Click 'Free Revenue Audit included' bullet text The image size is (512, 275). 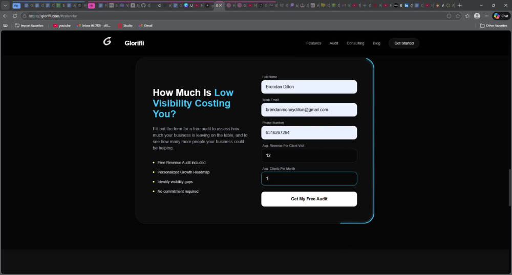point(181,163)
